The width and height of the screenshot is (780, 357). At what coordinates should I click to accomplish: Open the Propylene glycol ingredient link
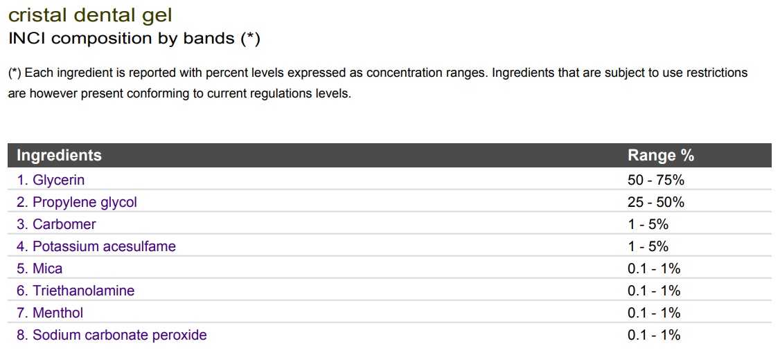[x=77, y=202]
